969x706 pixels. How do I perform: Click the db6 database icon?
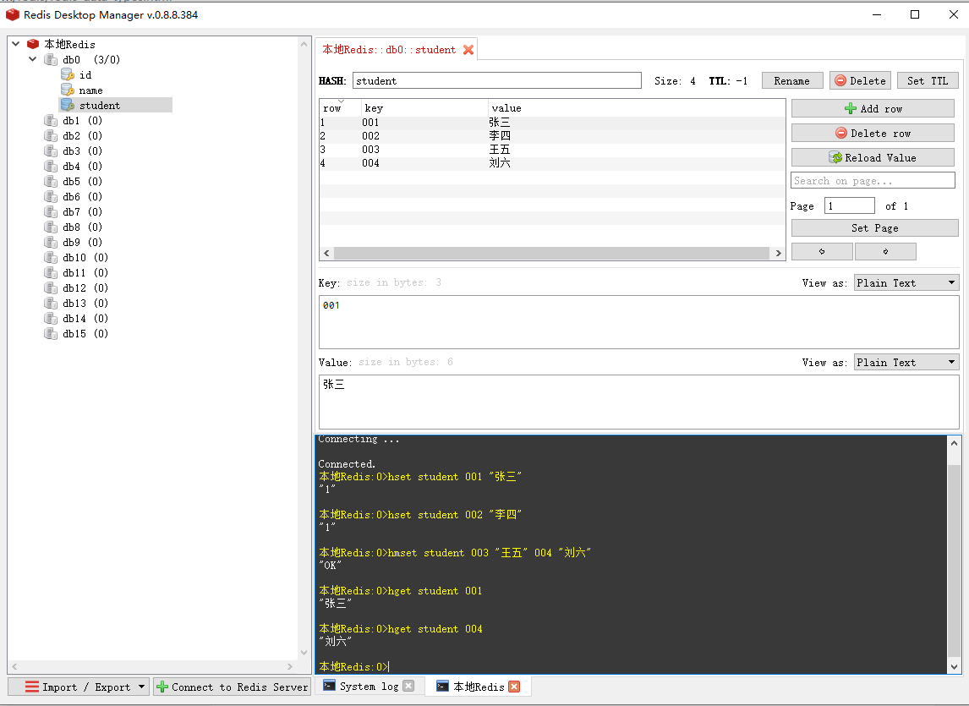(51, 197)
